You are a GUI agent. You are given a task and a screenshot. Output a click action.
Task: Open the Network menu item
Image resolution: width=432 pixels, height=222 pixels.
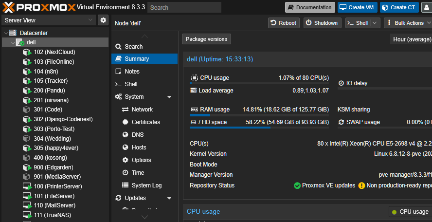[x=144, y=110]
